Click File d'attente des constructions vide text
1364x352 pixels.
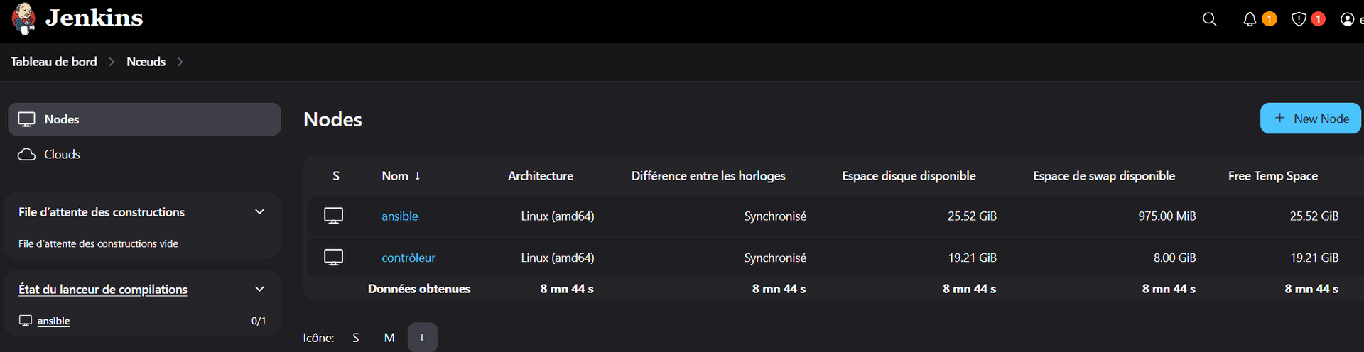click(x=98, y=243)
